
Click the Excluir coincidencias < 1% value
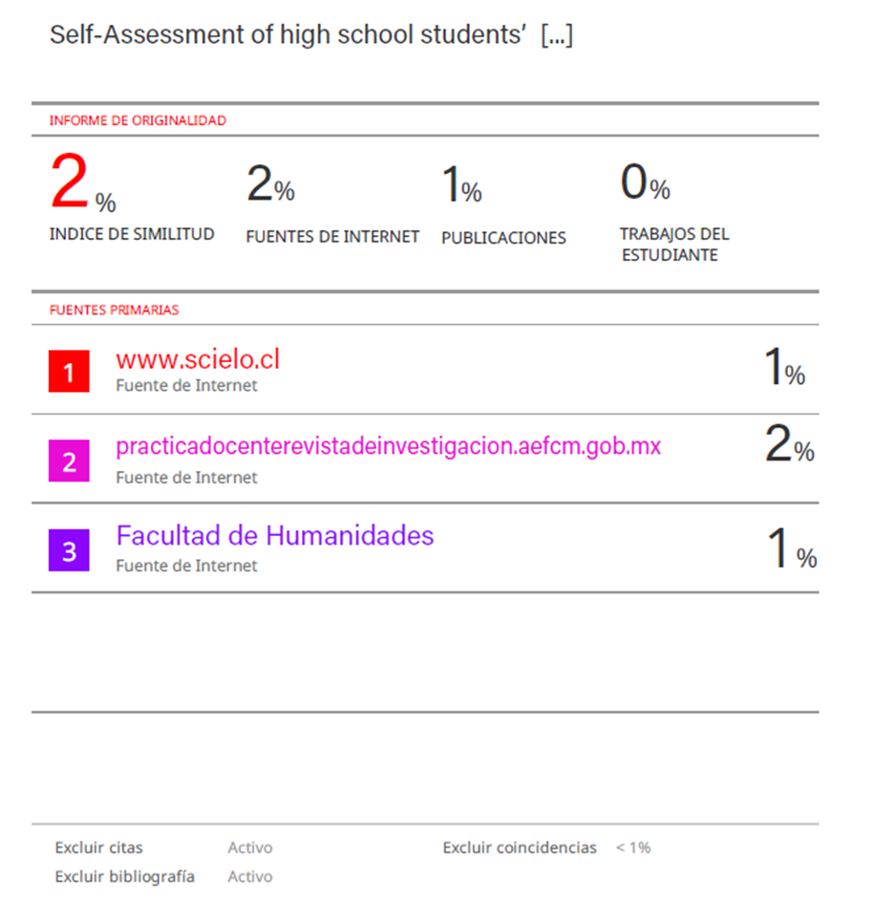[632, 848]
